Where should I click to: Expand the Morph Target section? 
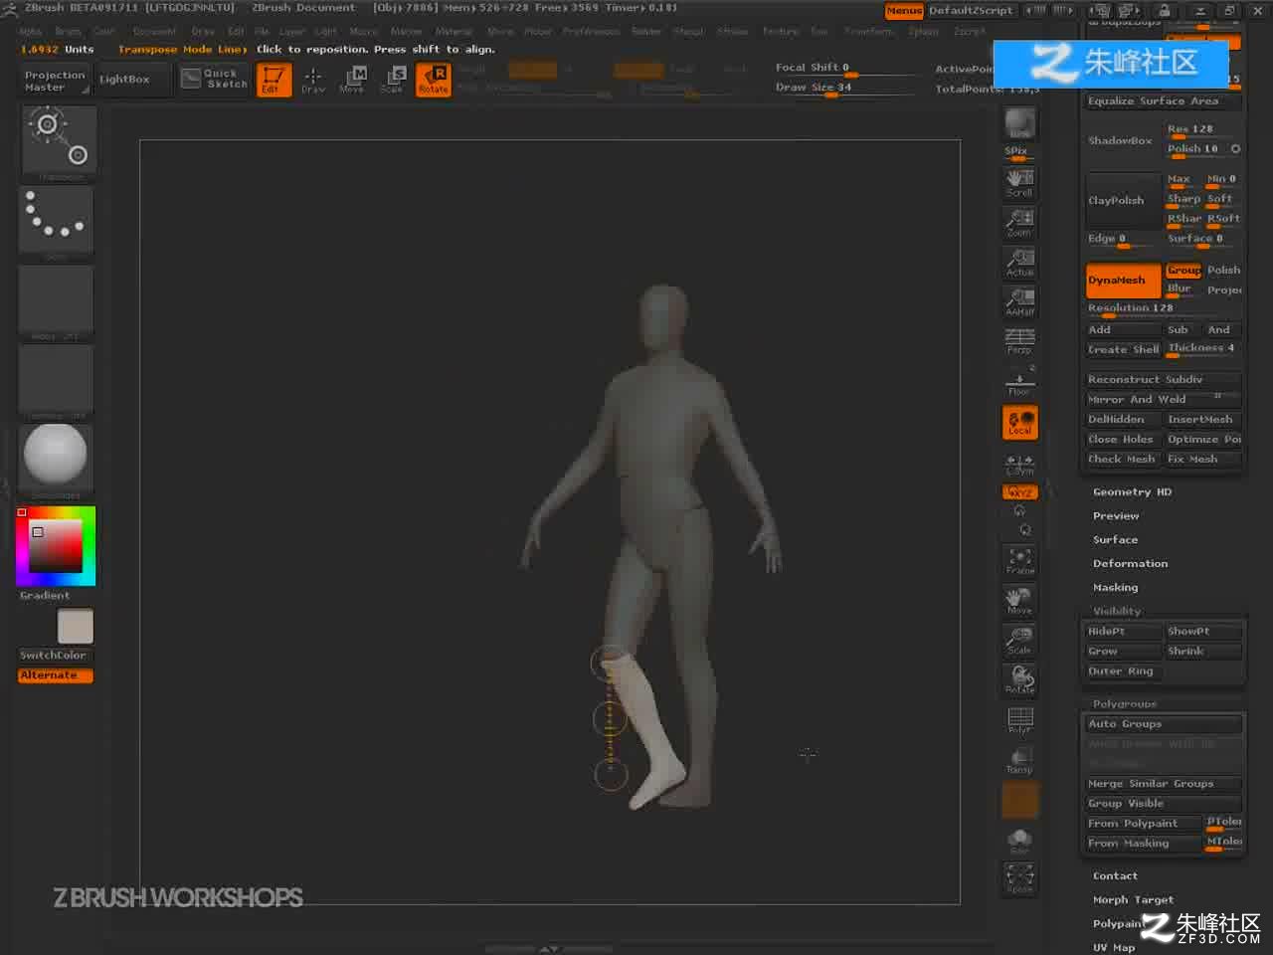click(1133, 900)
